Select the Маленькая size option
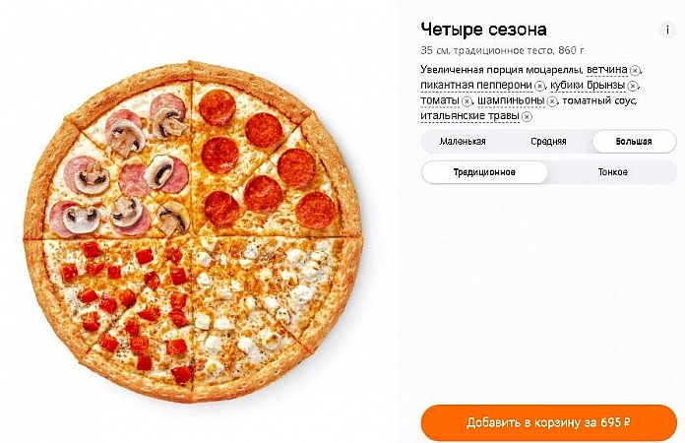Image resolution: width=685 pixels, height=443 pixels. (463, 142)
